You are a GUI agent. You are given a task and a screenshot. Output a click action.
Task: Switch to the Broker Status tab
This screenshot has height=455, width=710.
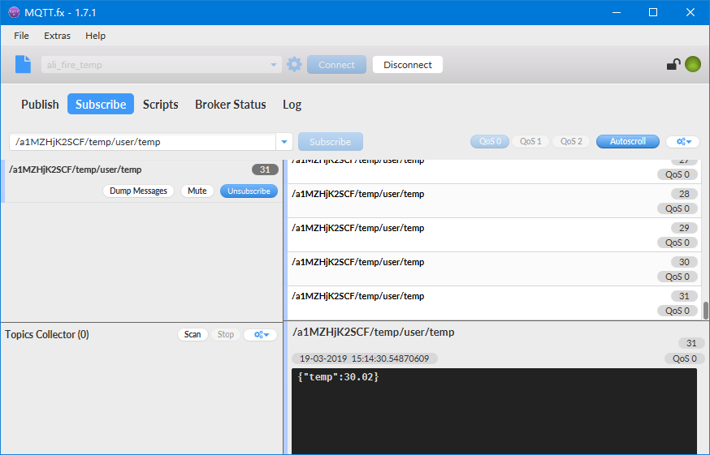click(x=231, y=104)
